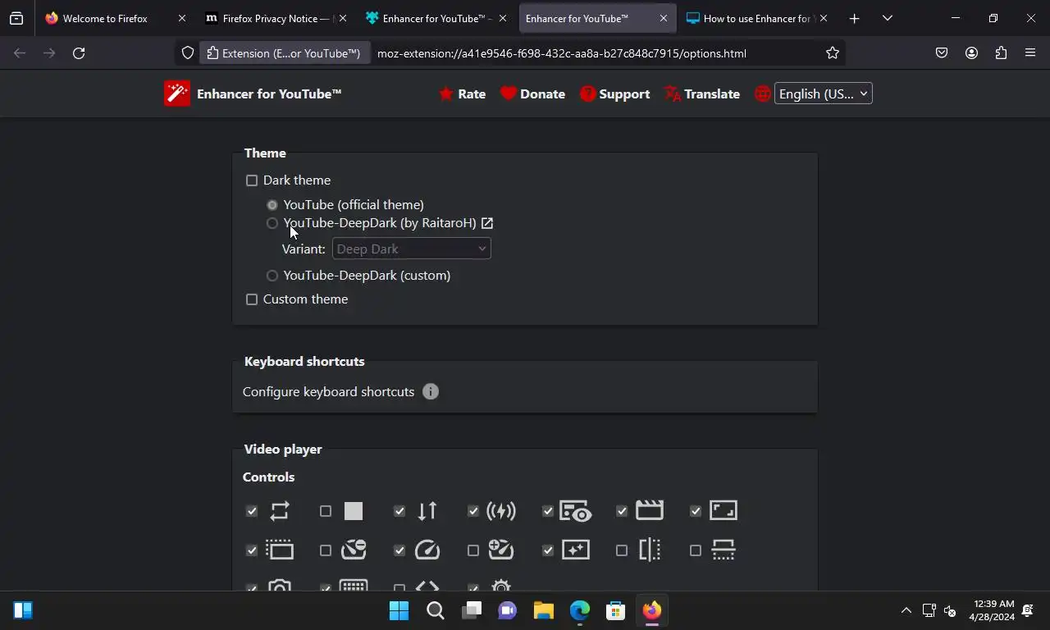The height and width of the screenshot is (630, 1050).
Task: Click the volume booster icon
Action: [x=501, y=511]
